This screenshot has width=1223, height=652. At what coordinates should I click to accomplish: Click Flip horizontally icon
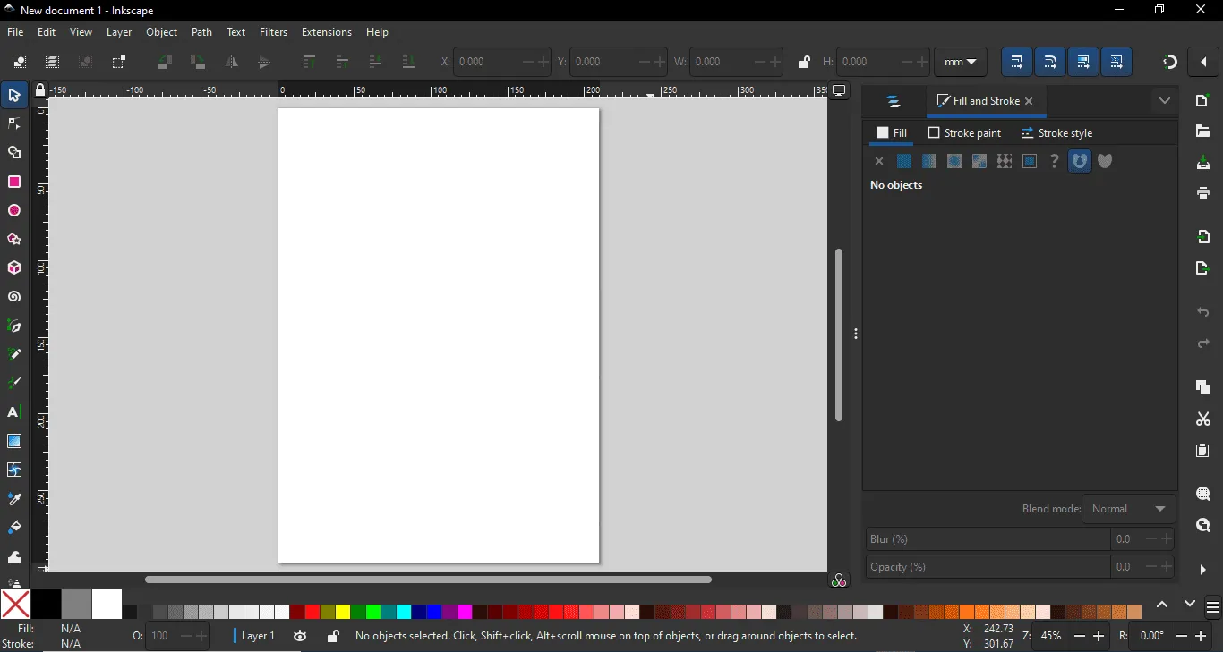pos(231,62)
